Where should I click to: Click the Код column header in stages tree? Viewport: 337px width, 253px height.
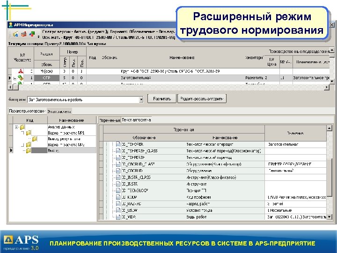(30, 120)
